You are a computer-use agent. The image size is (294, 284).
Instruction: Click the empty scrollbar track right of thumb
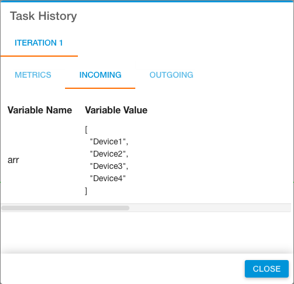pos(210,208)
